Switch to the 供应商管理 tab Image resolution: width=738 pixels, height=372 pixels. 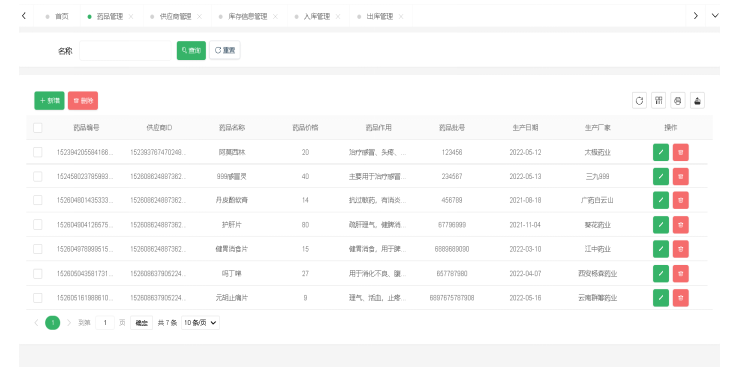point(176,17)
